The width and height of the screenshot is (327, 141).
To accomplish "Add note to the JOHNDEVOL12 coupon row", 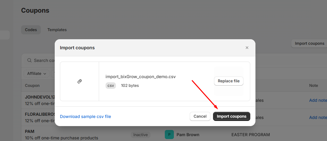I will [x=318, y=100].
